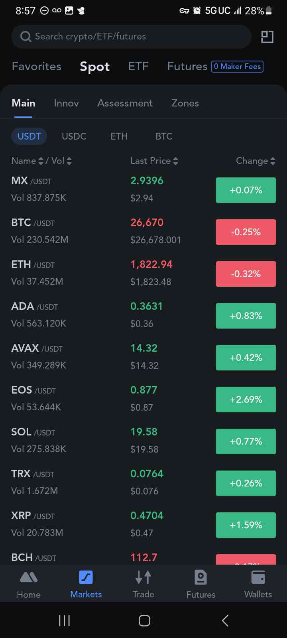The width and height of the screenshot is (287, 638).
Task: Sort list by Last Price arrows
Action: pyautogui.click(x=176, y=161)
